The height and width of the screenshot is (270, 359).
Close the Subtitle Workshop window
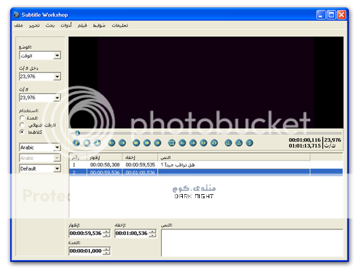coord(341,15)
